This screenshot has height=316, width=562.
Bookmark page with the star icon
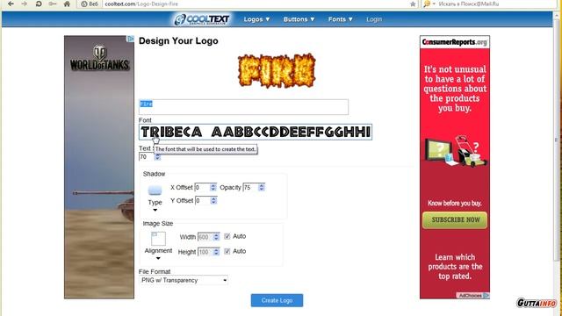point(413,4)
